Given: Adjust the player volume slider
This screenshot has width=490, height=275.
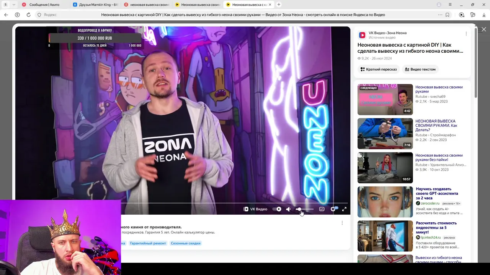Looking at the screenshot, I should click(x=305, y=209).
